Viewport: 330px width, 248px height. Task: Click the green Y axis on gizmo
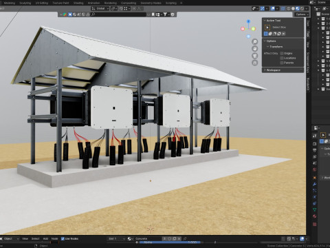[254, 29]
